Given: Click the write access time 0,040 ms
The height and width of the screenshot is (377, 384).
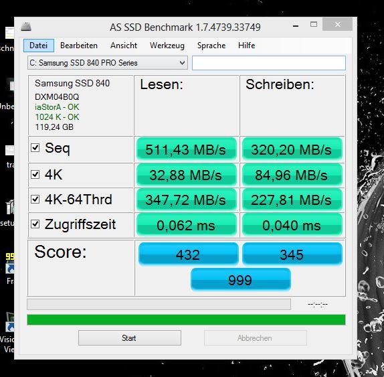Looking at the screenshot, I should pyautogui.click(x=292, y=225).
